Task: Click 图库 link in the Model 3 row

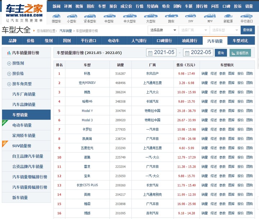Action: click(231, 120)
